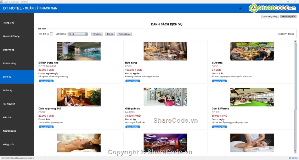Screen dimensions: 299x160
Task: Open the Trang Chủ sidebar page
Action: [17, 23]
